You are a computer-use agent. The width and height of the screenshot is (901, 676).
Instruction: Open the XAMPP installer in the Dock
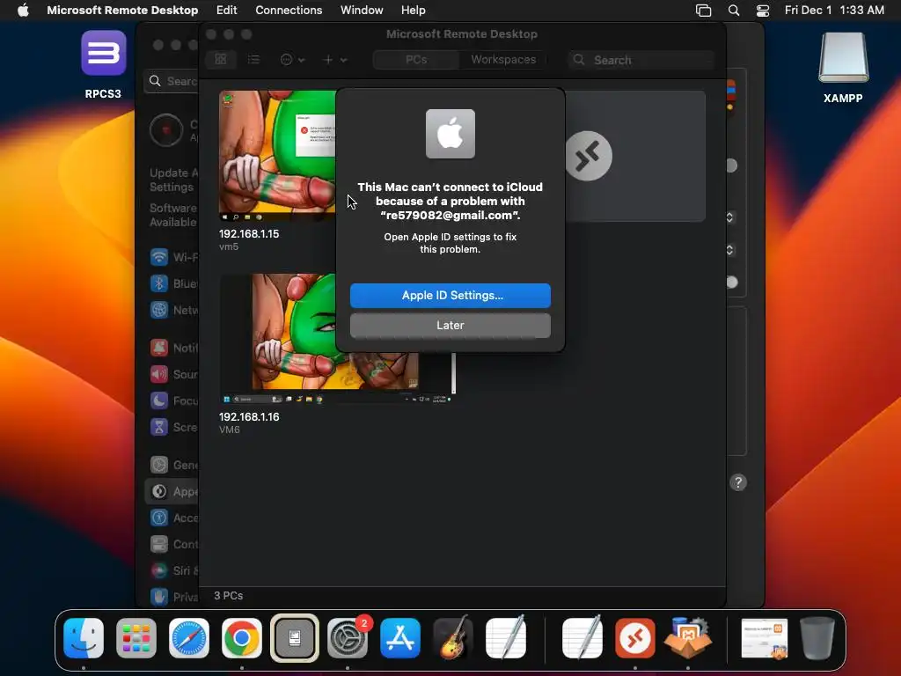[688, 637]
